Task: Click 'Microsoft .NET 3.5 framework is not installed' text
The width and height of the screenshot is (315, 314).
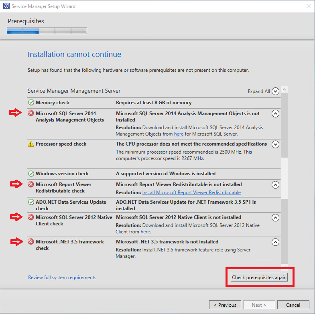Action: pyautogui.click(x=167, y=242)
